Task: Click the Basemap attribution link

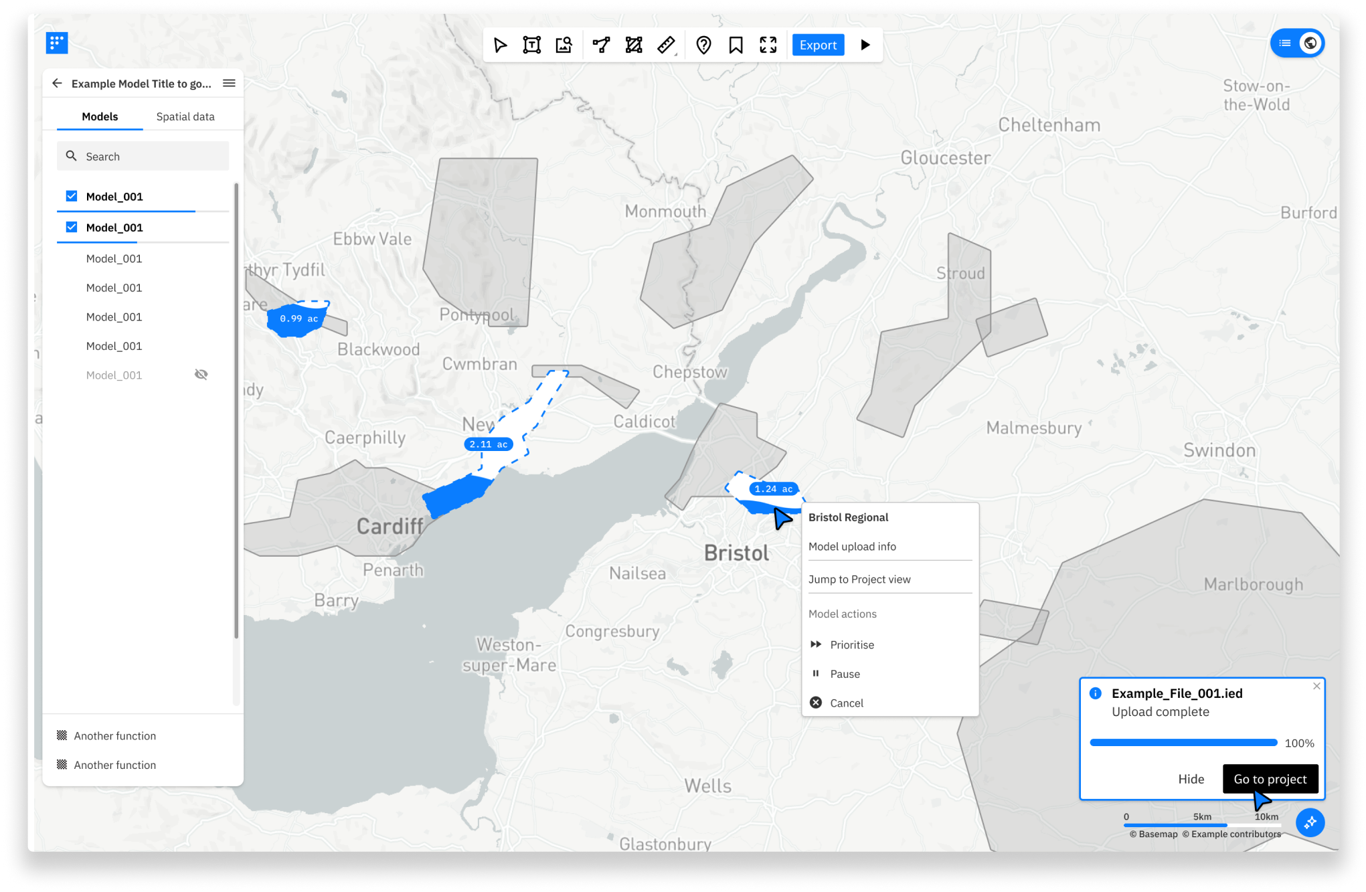Action: [1154, 834]
